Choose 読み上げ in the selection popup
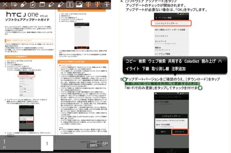Screen dimensions: 231x153 [x=209, y=61]
